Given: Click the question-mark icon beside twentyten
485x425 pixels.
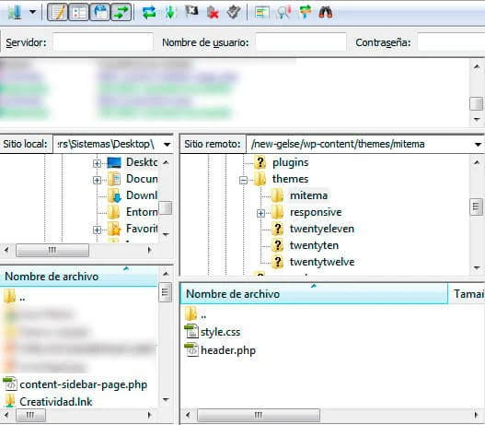Looking at the screenshot, I should 277,245.
